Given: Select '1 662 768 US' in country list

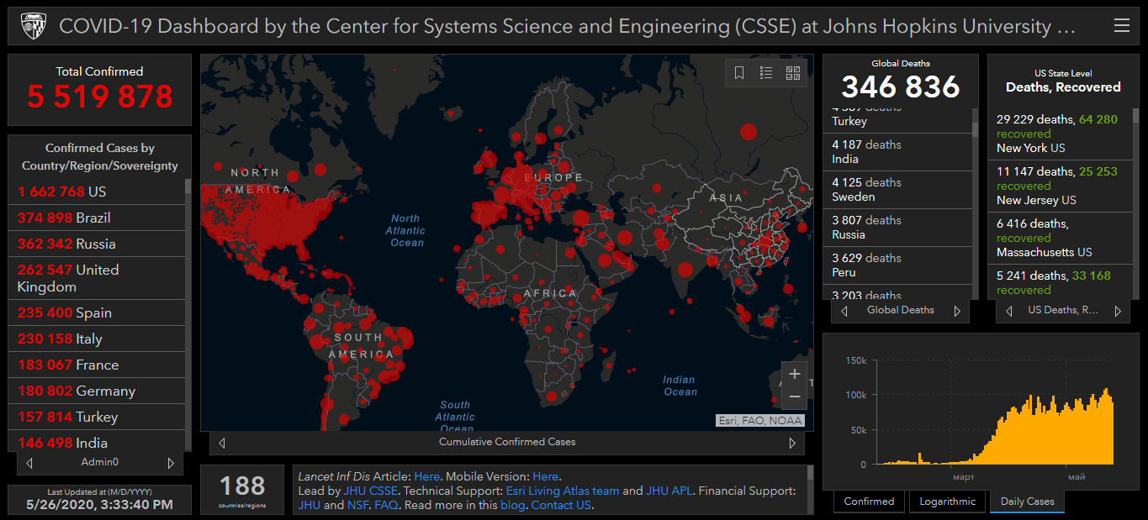Looking at the screenshot, I should click(x=97, y=192).
